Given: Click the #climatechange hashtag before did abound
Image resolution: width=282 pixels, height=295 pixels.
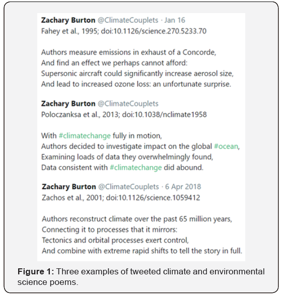Looking at the screenshot, I should 136,168.
